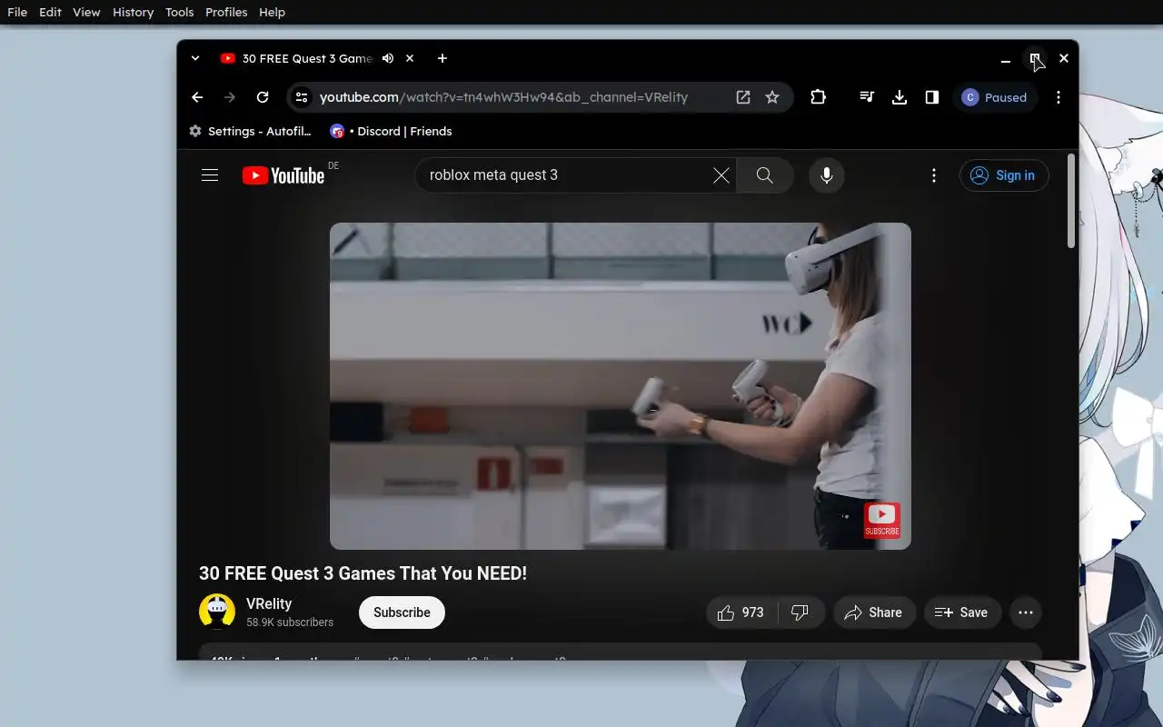The image size is (1163, 727).
Task: Submit search with magnifier button
Action: pos(765,175)
